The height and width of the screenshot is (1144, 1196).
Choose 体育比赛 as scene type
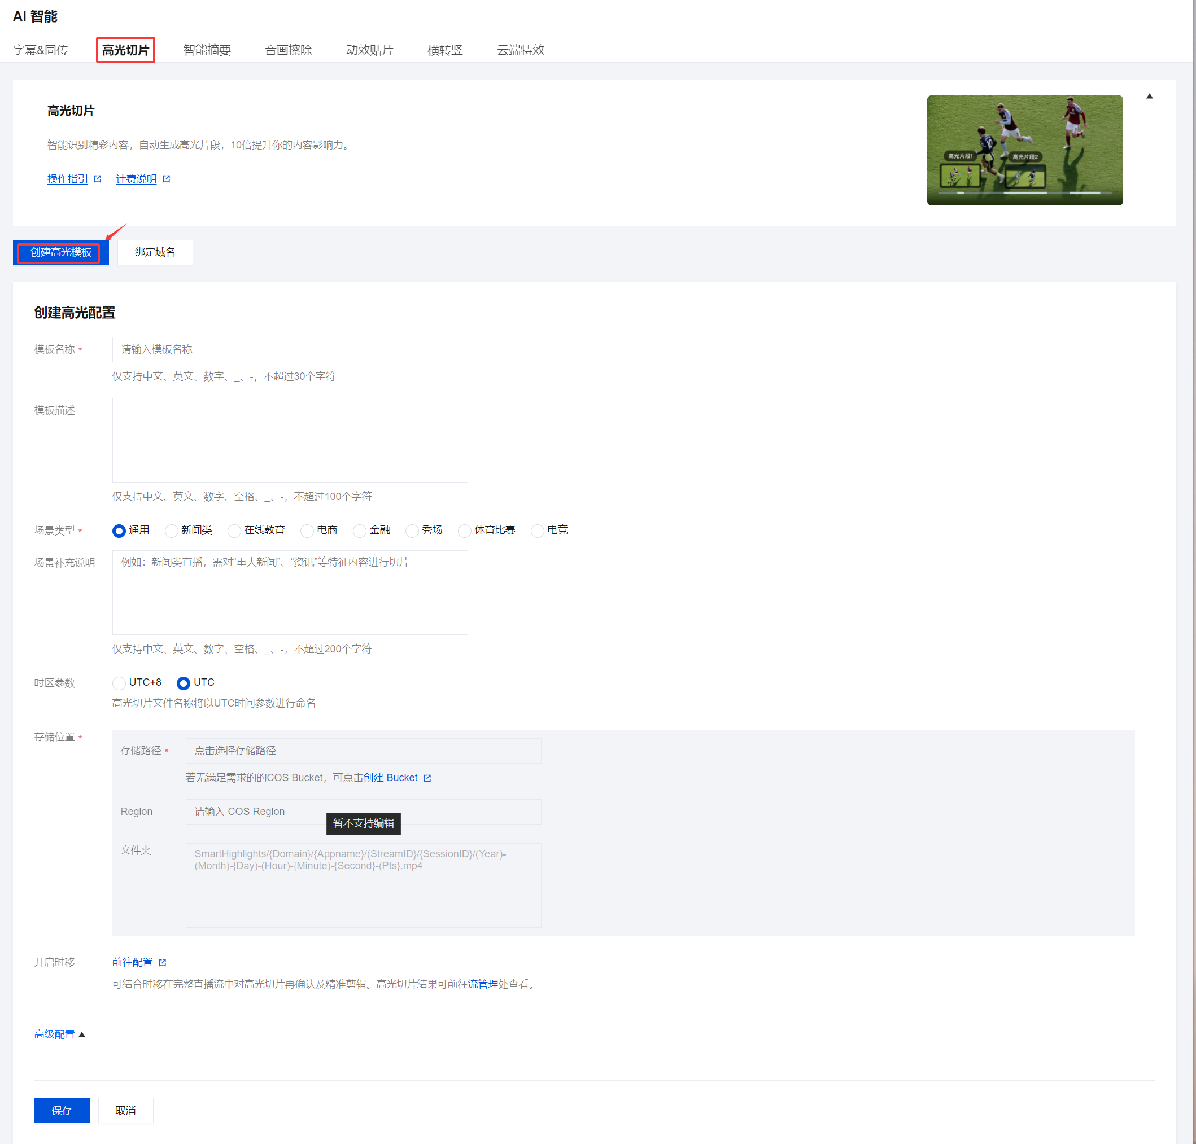[x=464, y=531]
